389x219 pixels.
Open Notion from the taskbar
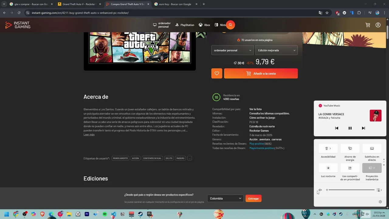click(x=122, y=214)
